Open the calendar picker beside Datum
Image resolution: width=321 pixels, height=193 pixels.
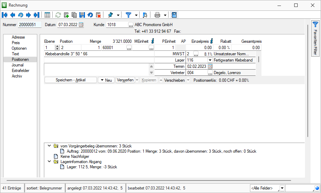81,25
